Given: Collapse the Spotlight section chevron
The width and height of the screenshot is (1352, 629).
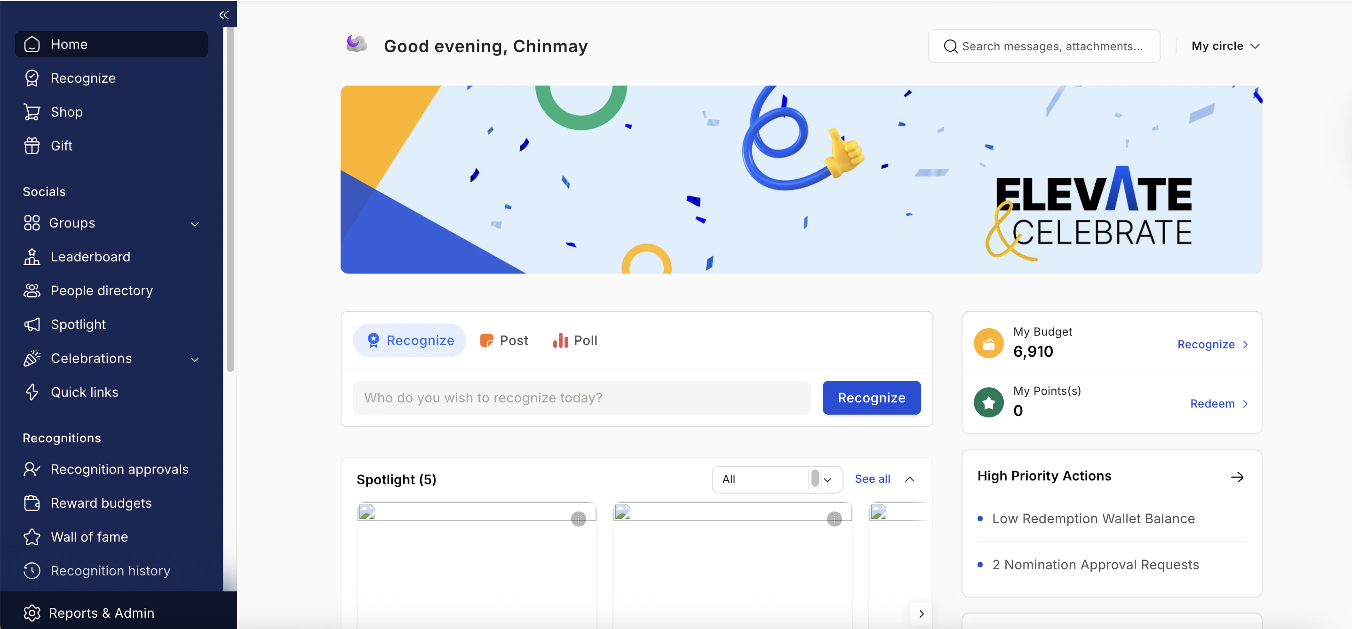Looking at the screenshot, I should point(909,480).
